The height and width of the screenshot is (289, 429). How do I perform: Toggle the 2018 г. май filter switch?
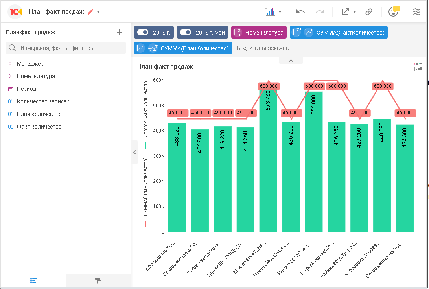tap(186, 33)
